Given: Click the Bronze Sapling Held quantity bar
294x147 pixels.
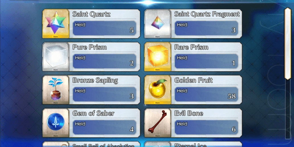Looking at the screenshot, I should 104,94.
